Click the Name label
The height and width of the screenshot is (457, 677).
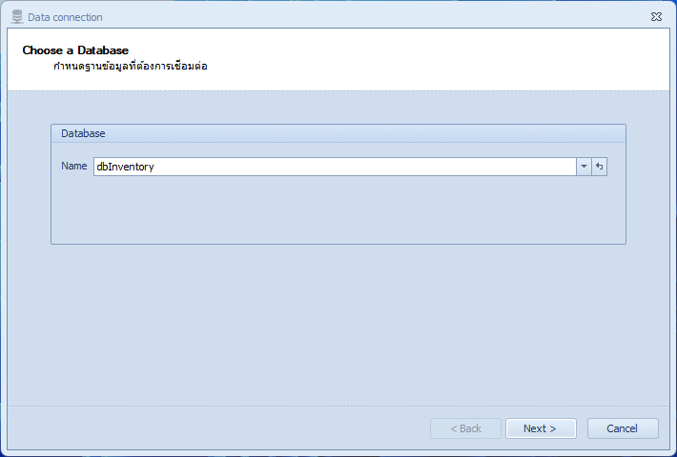(73, 166)
